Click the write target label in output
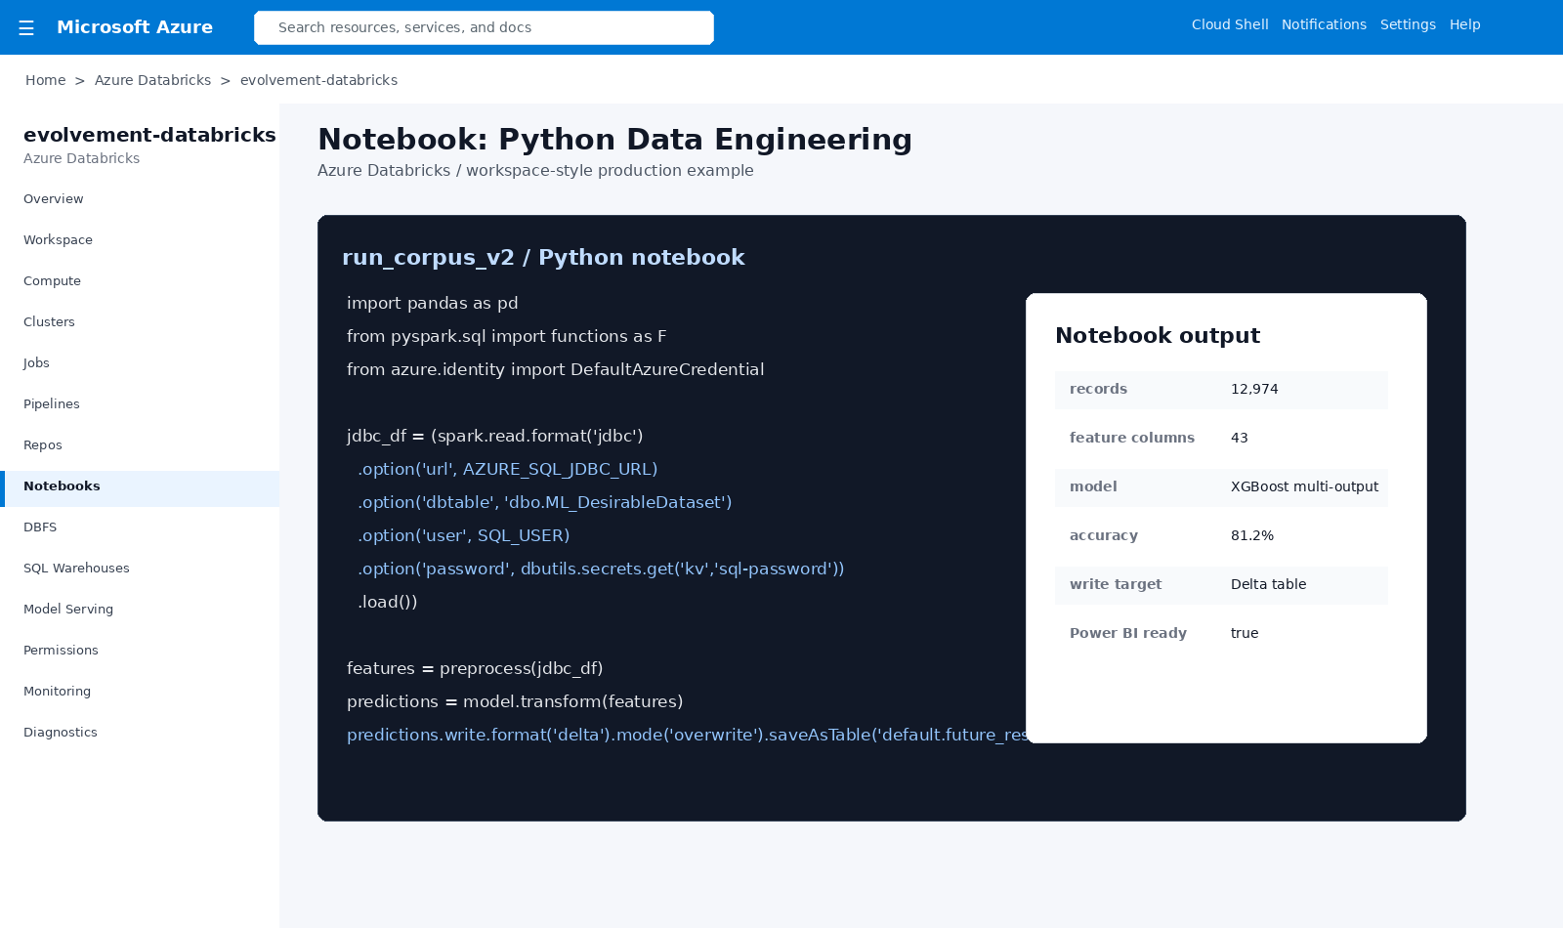 coord(1116,584)
